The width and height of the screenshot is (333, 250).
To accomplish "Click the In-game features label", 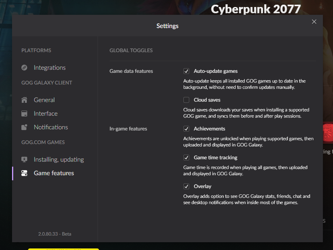I will pos(128,129).
